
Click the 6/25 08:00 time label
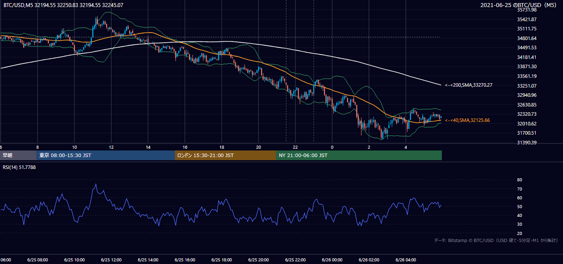coord(37,260)
